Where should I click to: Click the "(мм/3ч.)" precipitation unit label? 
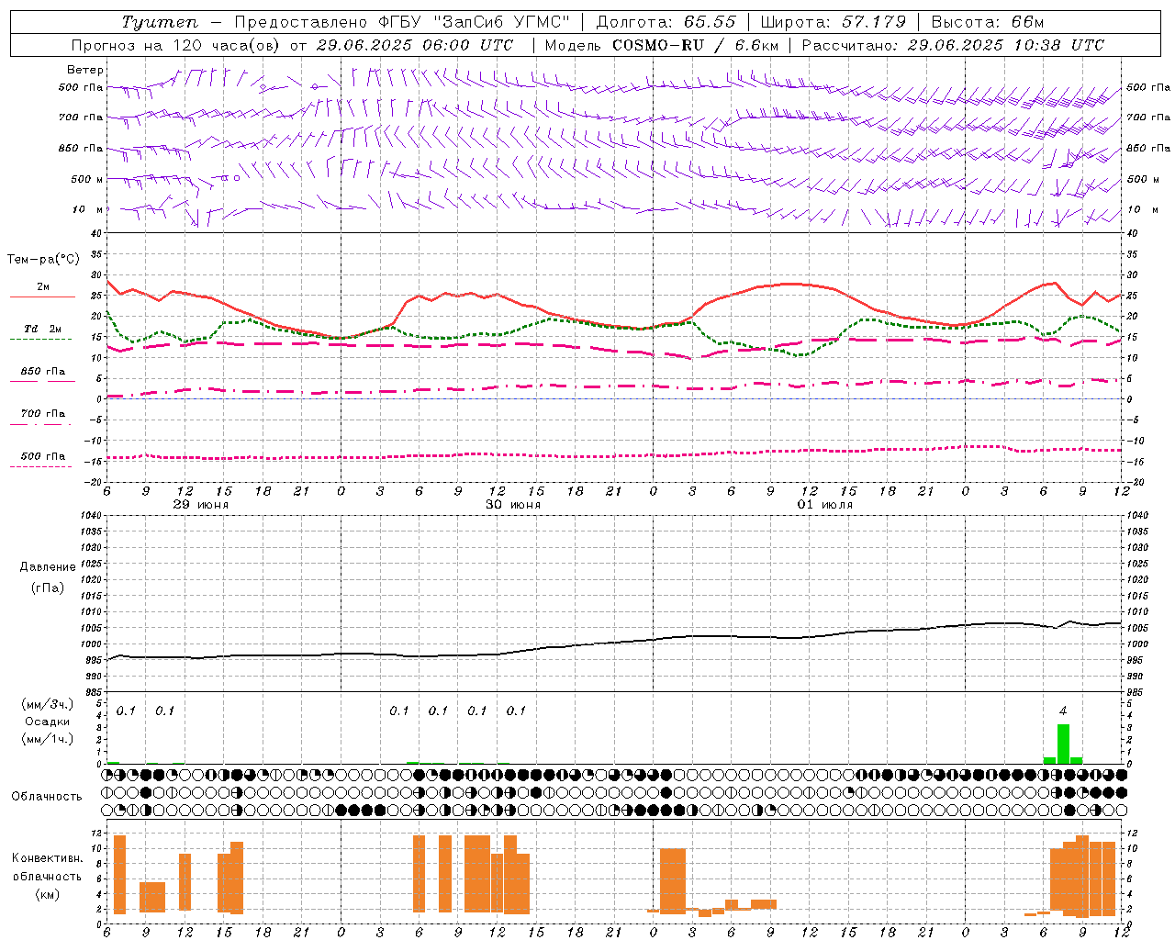(48, 705)
